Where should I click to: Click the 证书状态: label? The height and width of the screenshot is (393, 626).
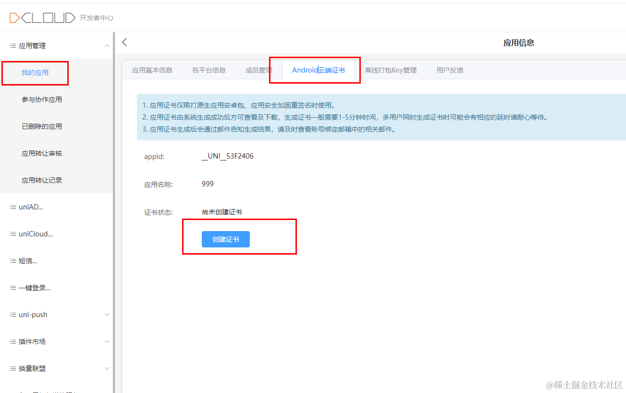coord(158,212)
